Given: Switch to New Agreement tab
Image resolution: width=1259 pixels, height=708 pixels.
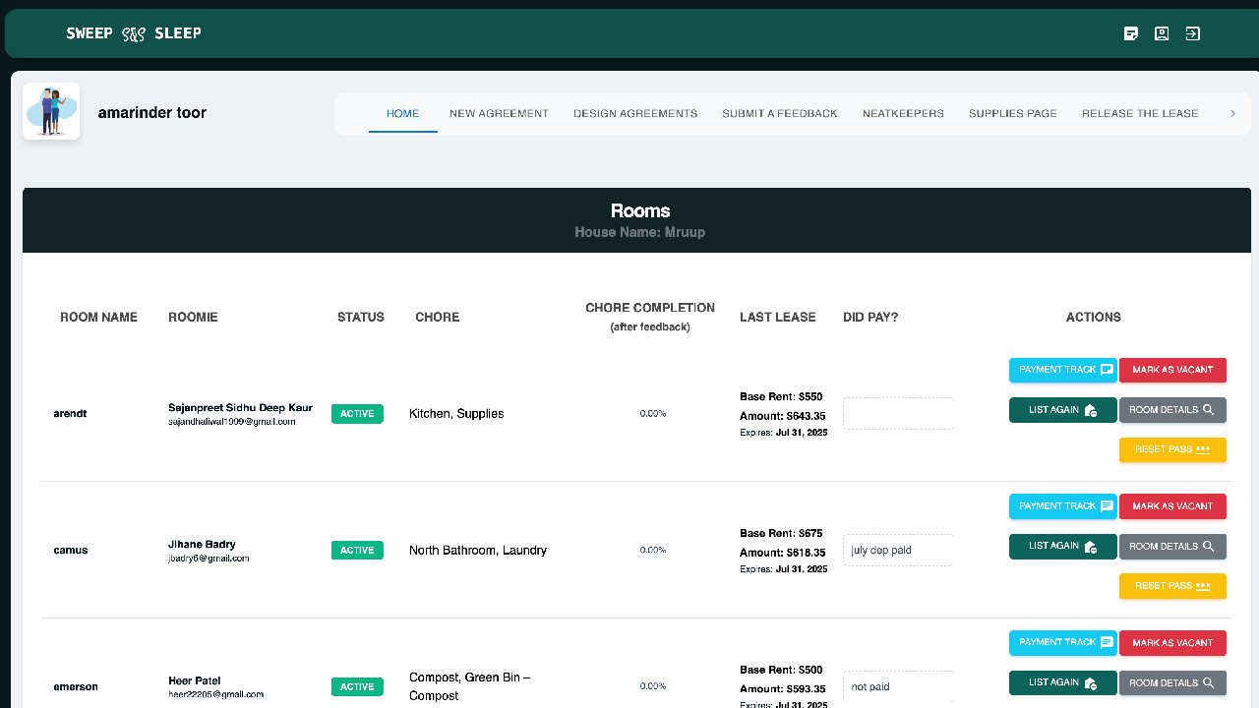Looking at the screenshot, I should coord(499,114).
